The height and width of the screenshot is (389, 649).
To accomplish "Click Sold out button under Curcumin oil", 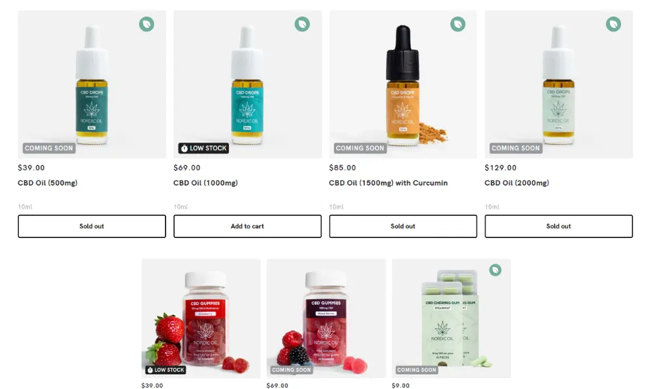I will [x=403, y=226].
